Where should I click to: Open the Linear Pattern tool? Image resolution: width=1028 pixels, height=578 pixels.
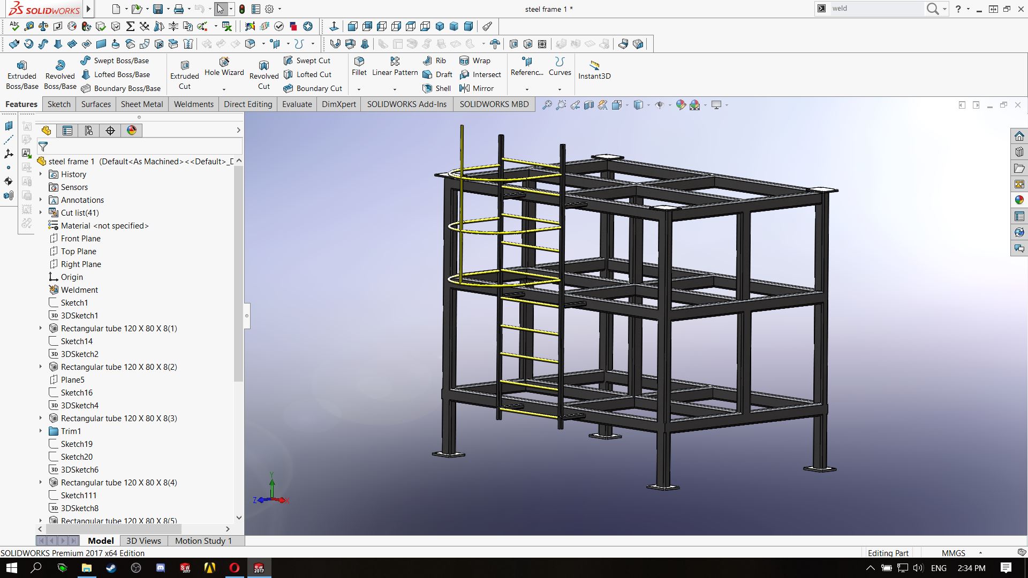pyautogui.click(x=395, y=65)
